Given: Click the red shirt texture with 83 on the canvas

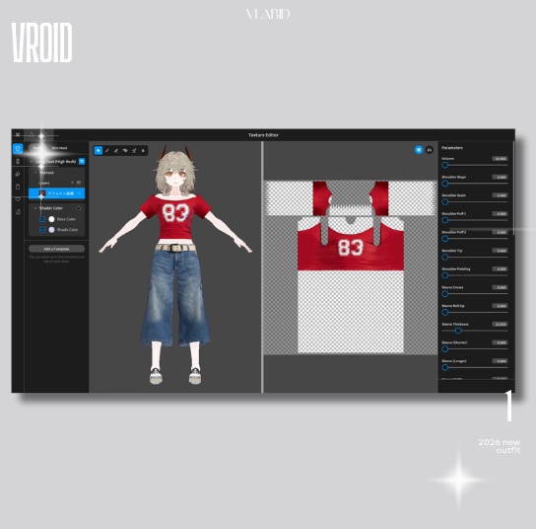Looking at the screenshot, I should pos(351,247).
